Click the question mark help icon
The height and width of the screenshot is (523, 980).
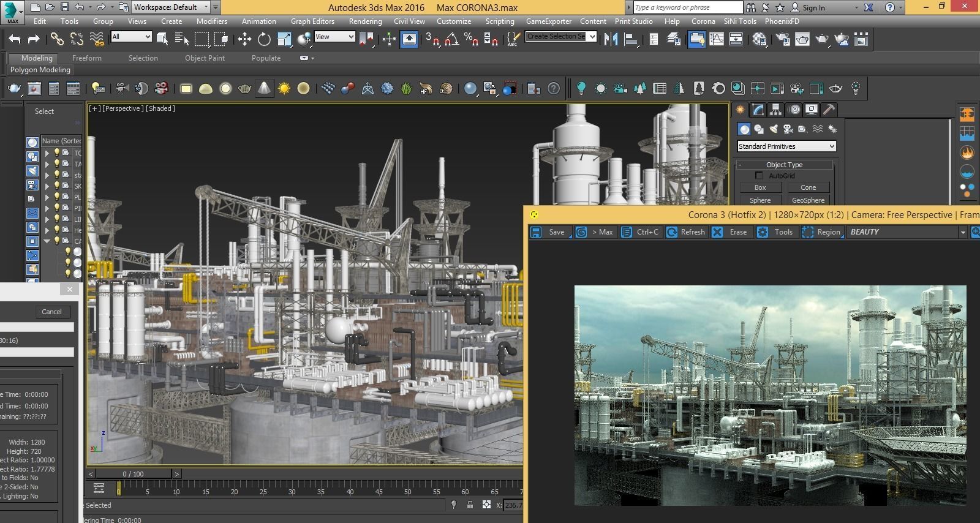pyautogui.click(x=553, y=88)
